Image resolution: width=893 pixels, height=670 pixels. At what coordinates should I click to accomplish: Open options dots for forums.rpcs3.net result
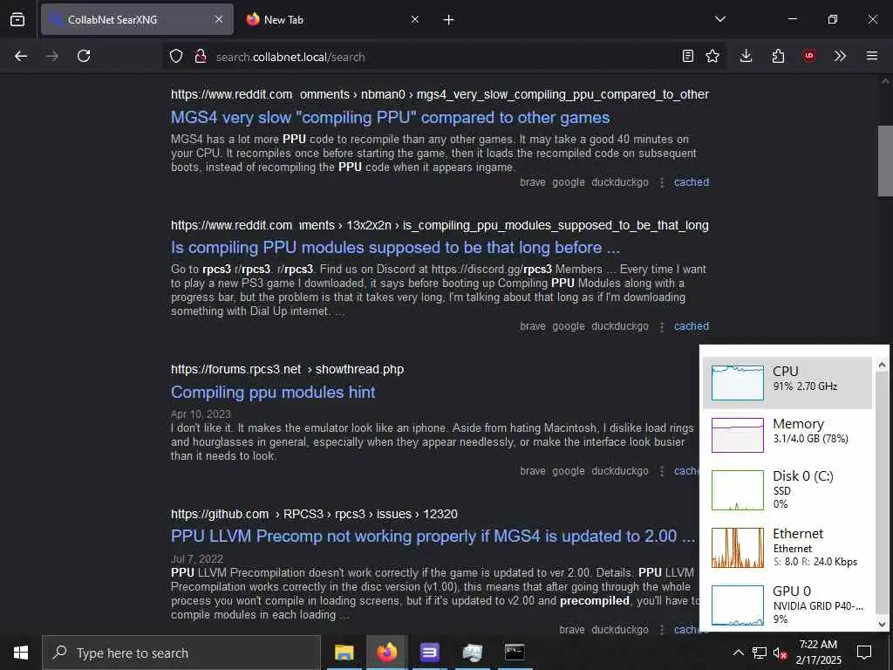click(x=662, y=471)
